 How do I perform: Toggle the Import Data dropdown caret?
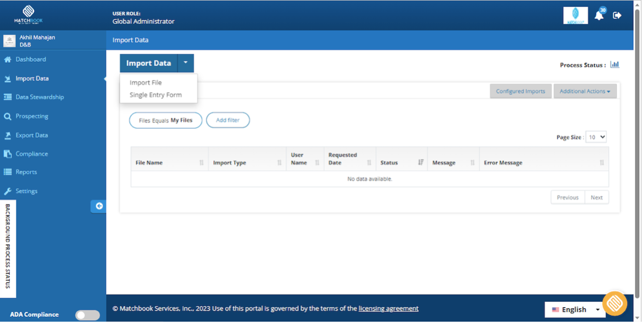point(186,64)
